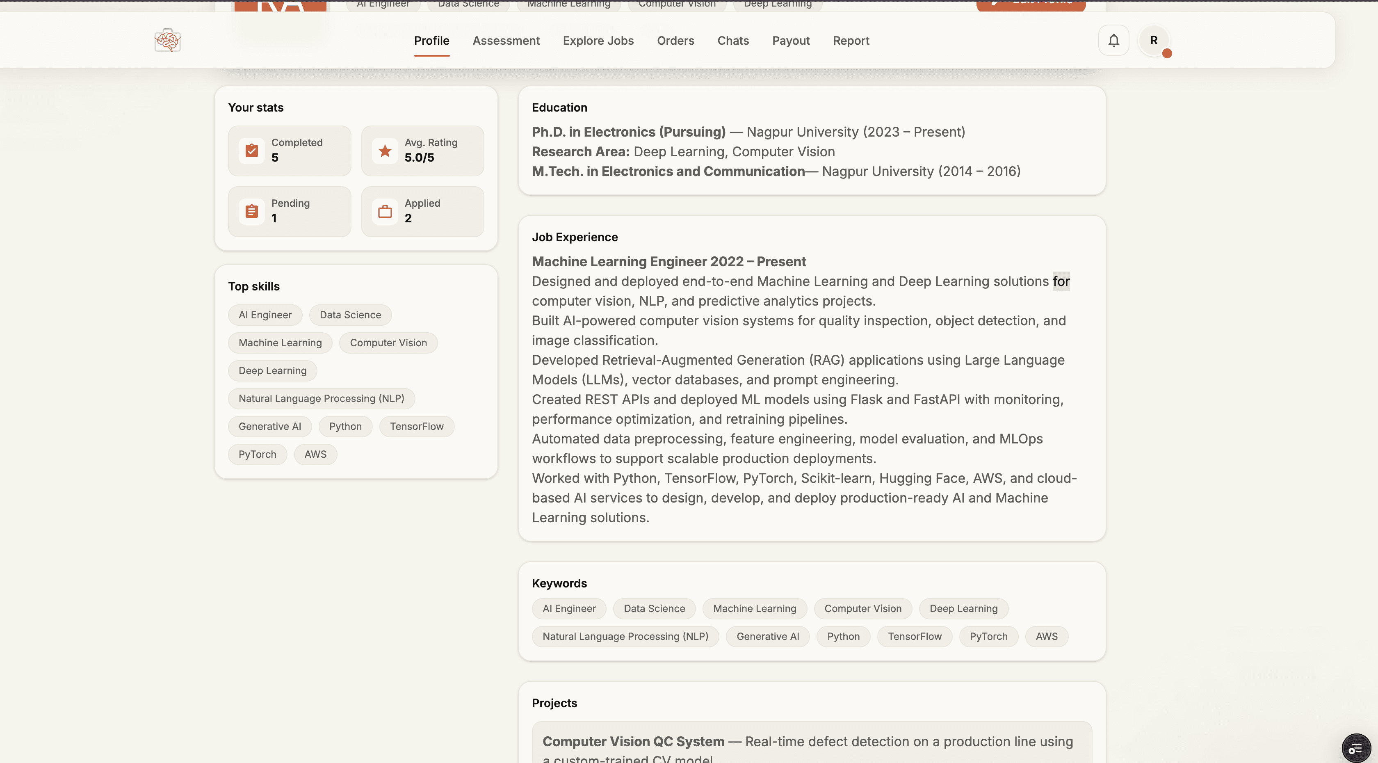The height and width of the screenshot is (763, 1378).
Task: Click Data Science chip in Top skills
Action: [x=350, y=315]
